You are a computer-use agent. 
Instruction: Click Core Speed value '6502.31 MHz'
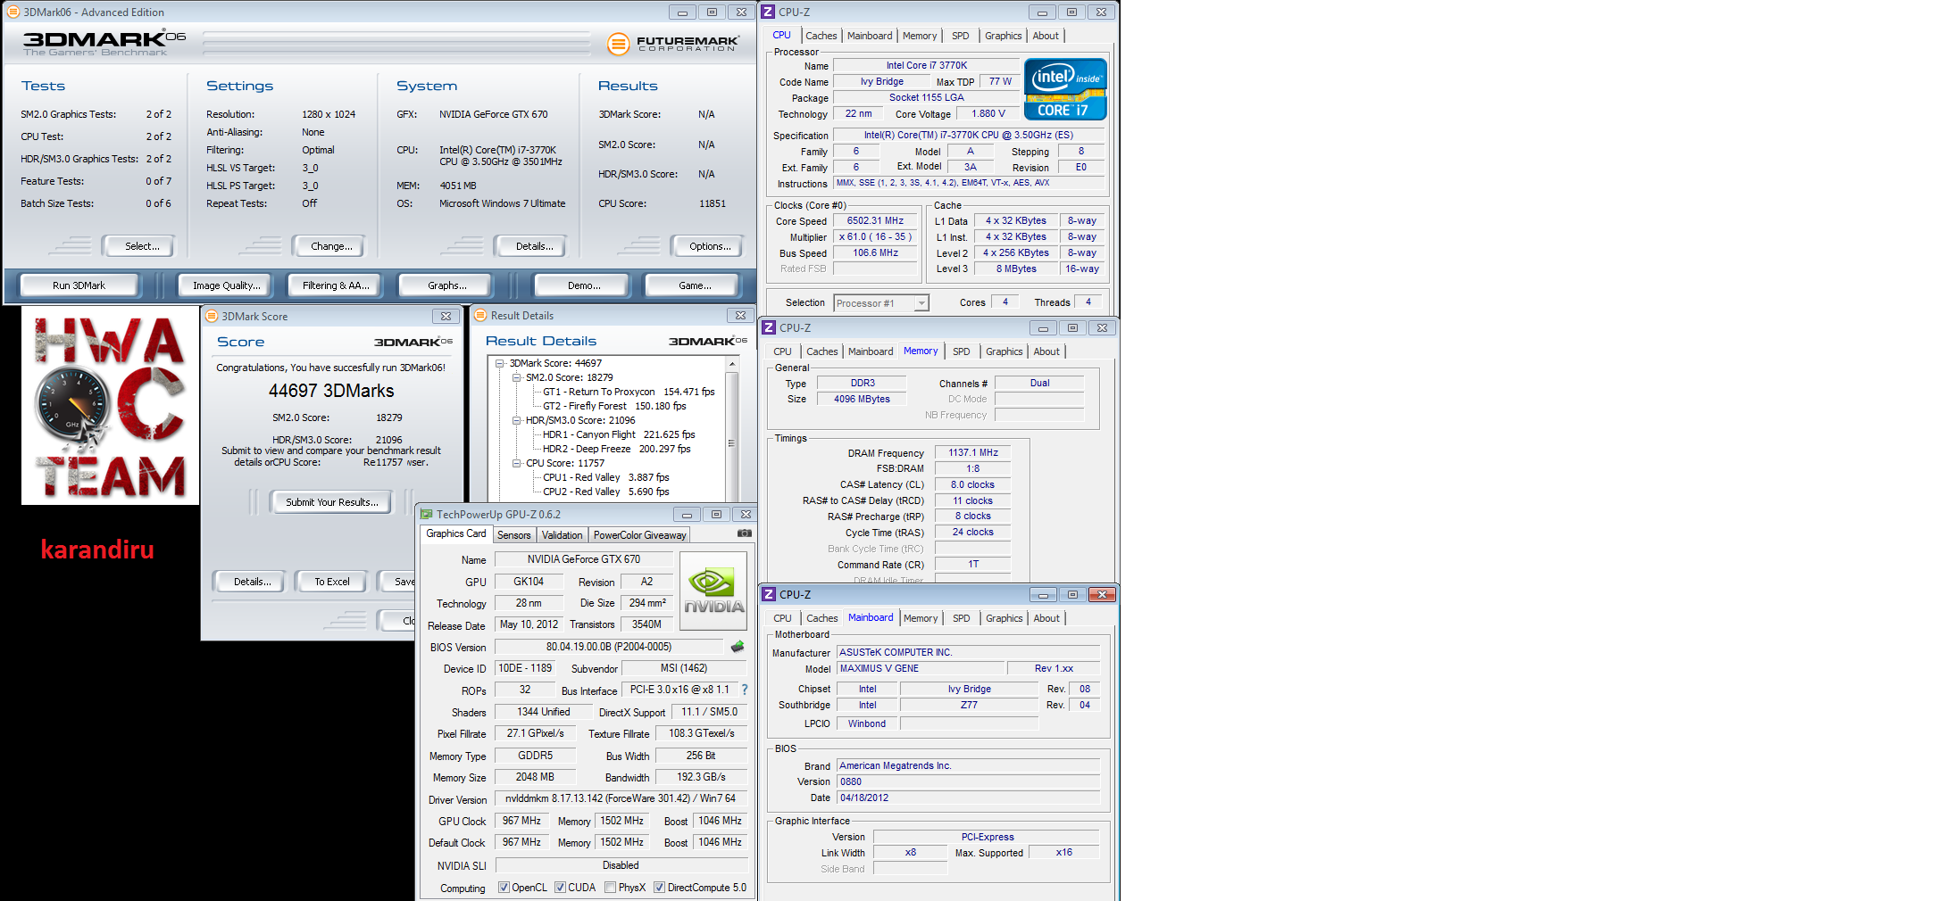coord(875,220)
